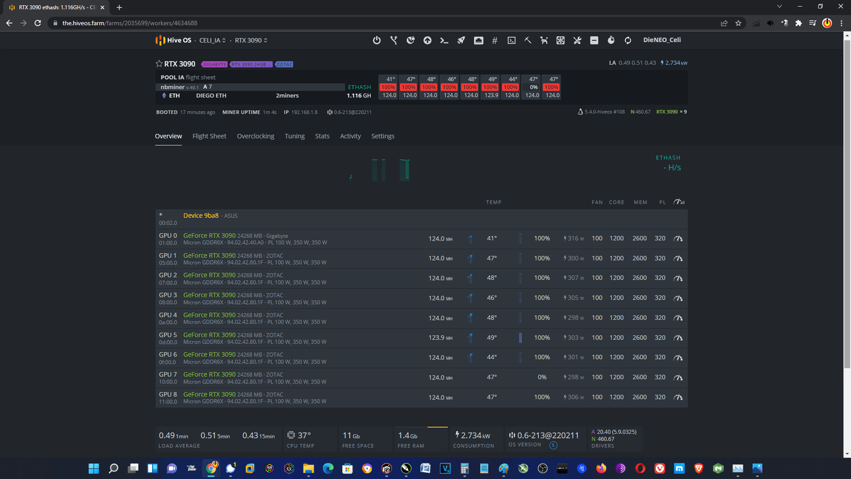The image size is (851, 479).
Task: Click the GeForce RTX 3090 link for GPU 7
Action: (x=209, y=375)
